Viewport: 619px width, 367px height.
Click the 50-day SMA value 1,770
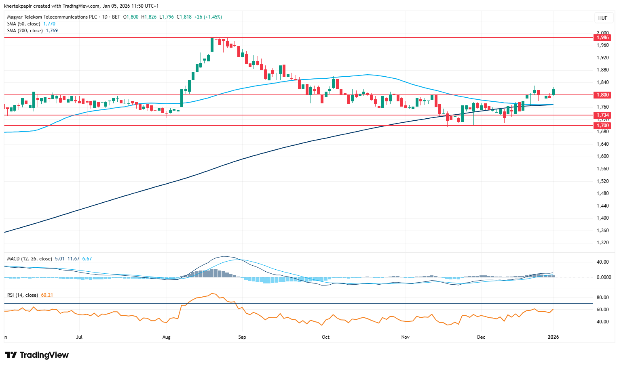pos(49,24)
